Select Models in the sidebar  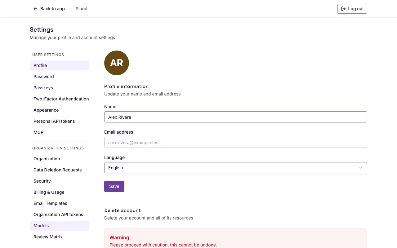tap(60, 226)
